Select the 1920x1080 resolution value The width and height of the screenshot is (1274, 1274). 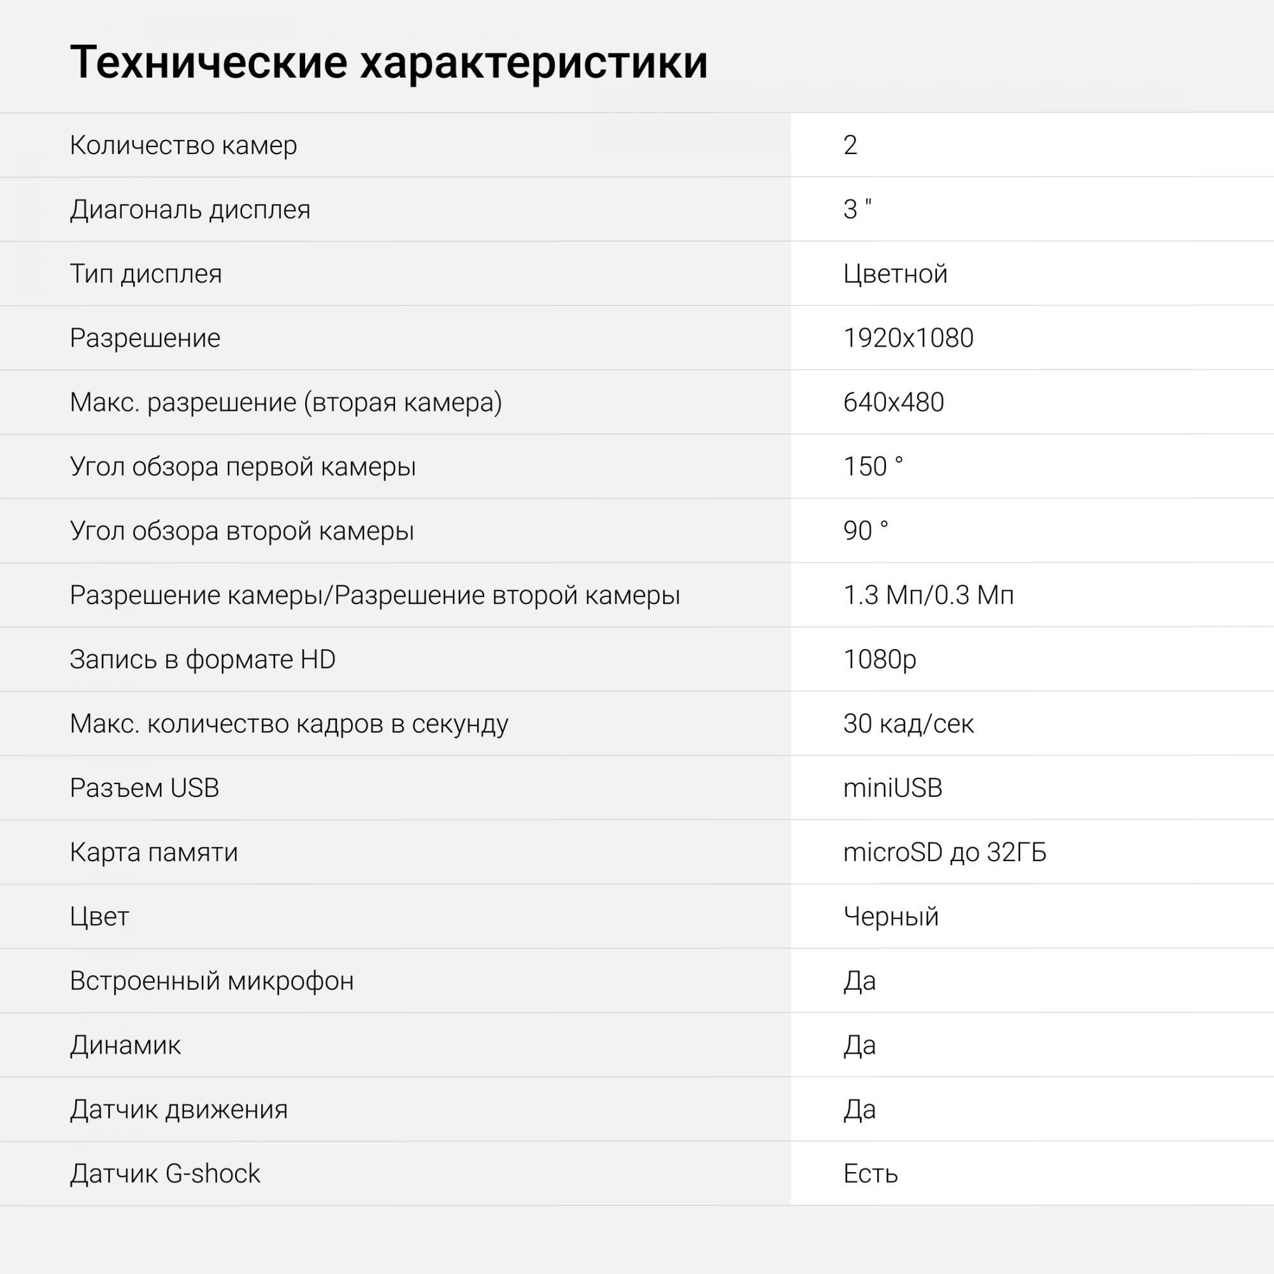(x=909, y=338)
